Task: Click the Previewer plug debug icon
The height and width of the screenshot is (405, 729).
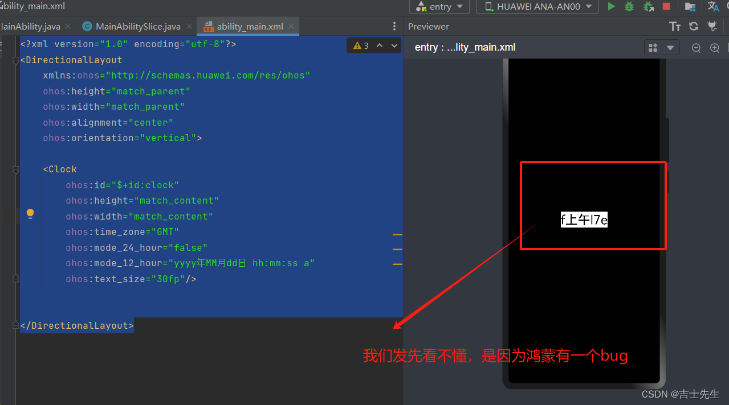Action: pos(712,26)
